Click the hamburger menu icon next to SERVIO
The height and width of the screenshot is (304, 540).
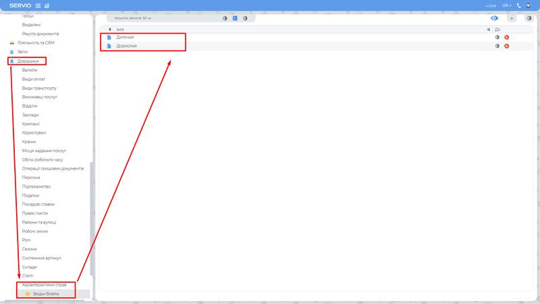(x=38, y=5)
